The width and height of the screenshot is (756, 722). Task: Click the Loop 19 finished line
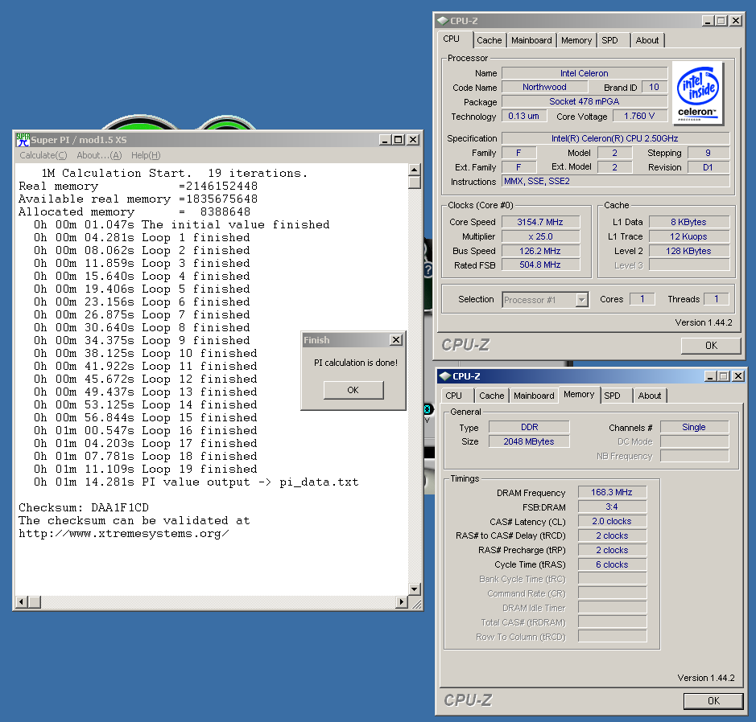click(x=146, y=470)
